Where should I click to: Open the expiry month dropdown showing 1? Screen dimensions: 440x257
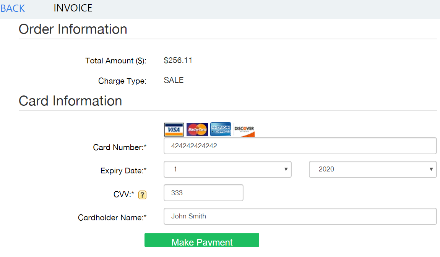227,170
